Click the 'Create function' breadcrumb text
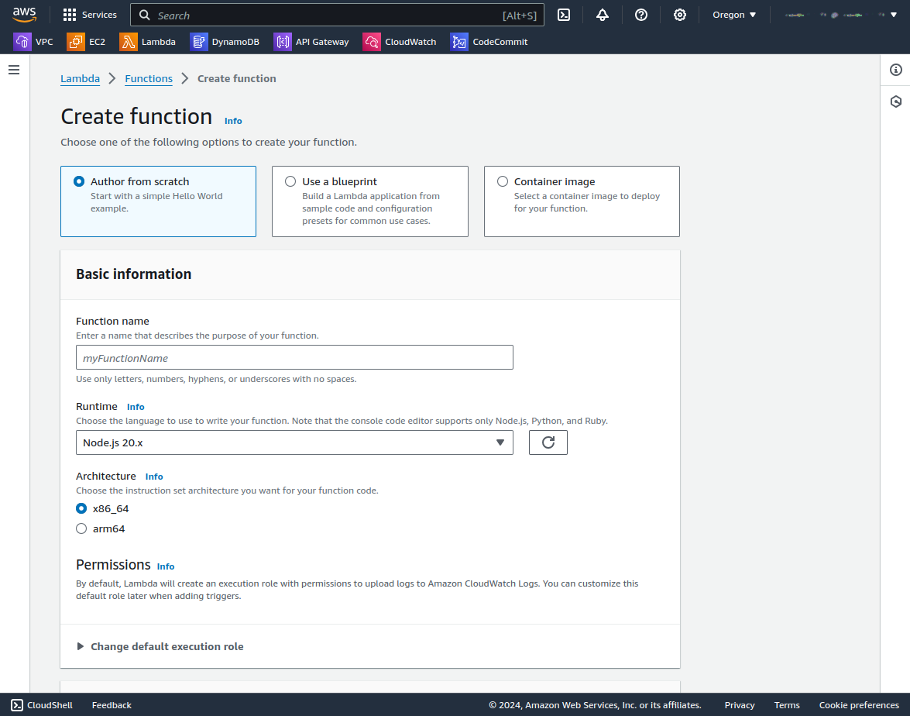The height and width of the screenshot is (716, 910). point(237,78)
